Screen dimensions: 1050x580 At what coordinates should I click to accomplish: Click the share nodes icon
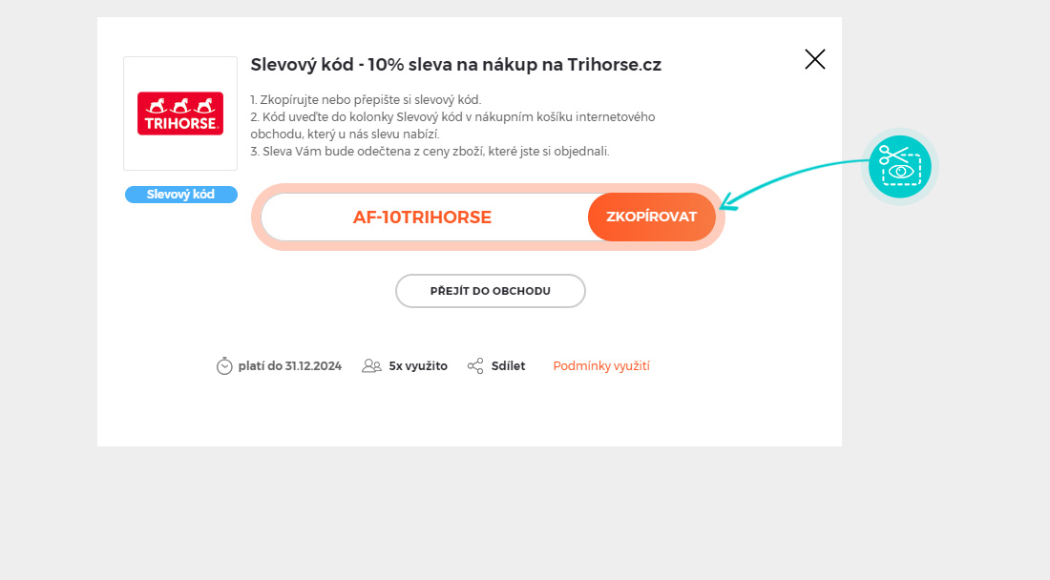pos(475,365)
